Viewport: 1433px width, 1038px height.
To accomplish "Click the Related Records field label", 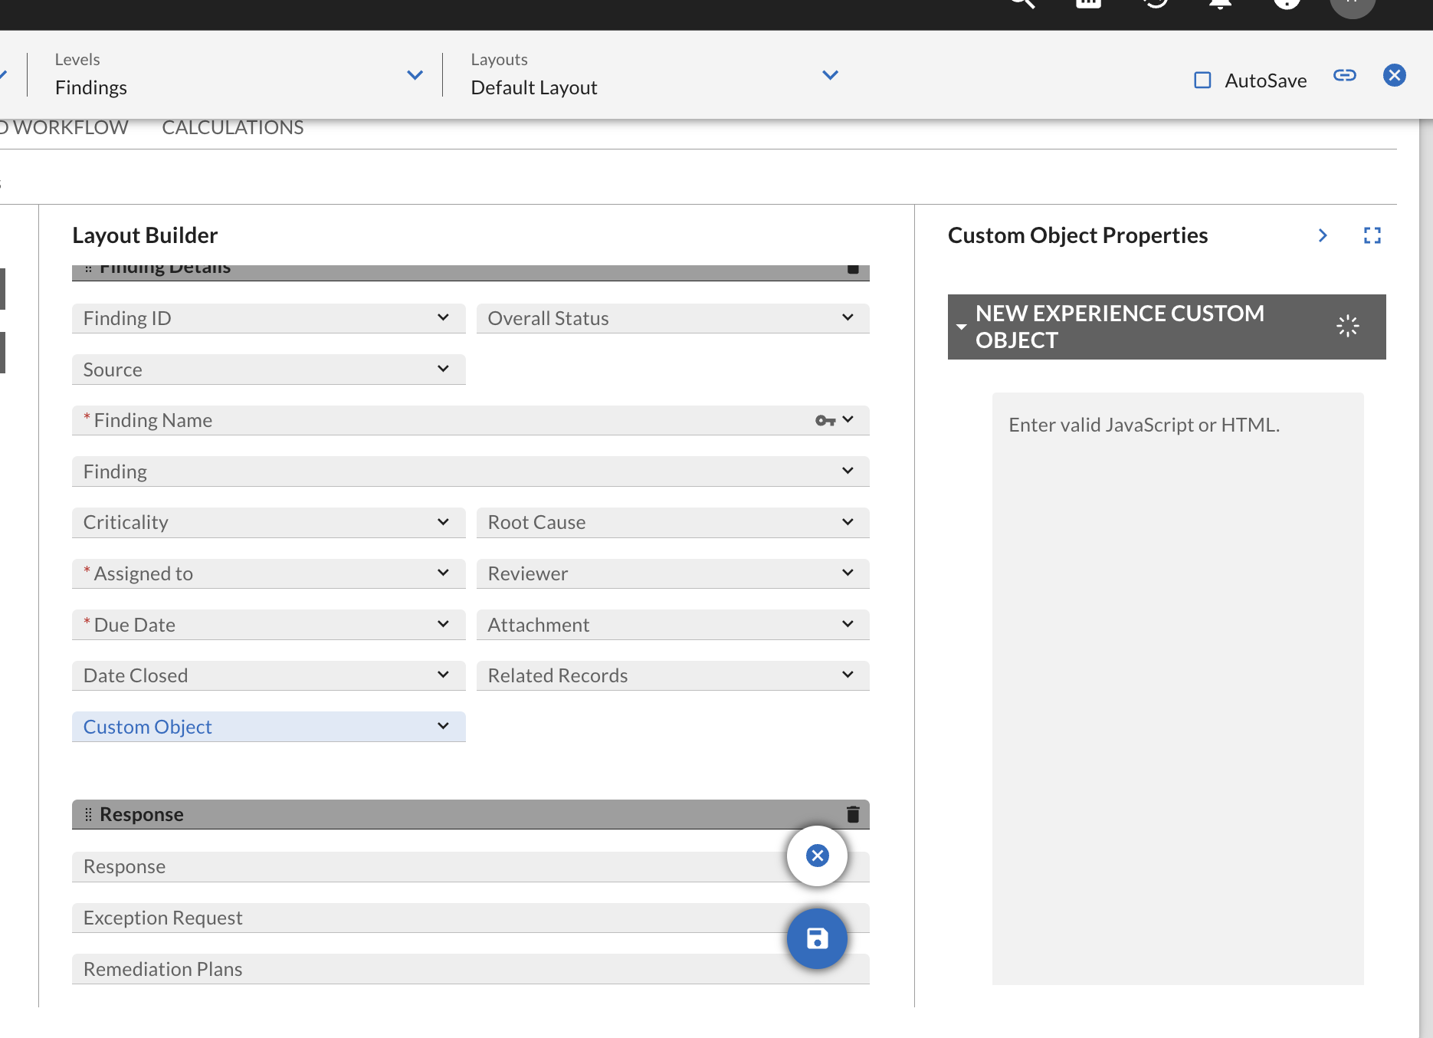I will point(558,675).
